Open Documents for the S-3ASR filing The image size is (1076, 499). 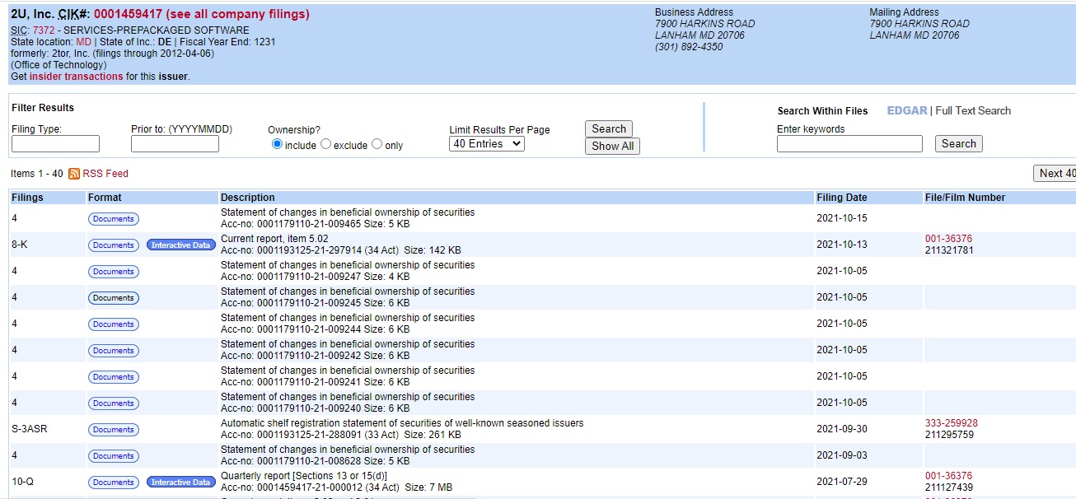click(114, 430)
